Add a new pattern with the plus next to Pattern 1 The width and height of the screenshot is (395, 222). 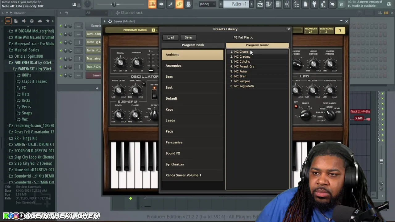click(x=252, y=4)
